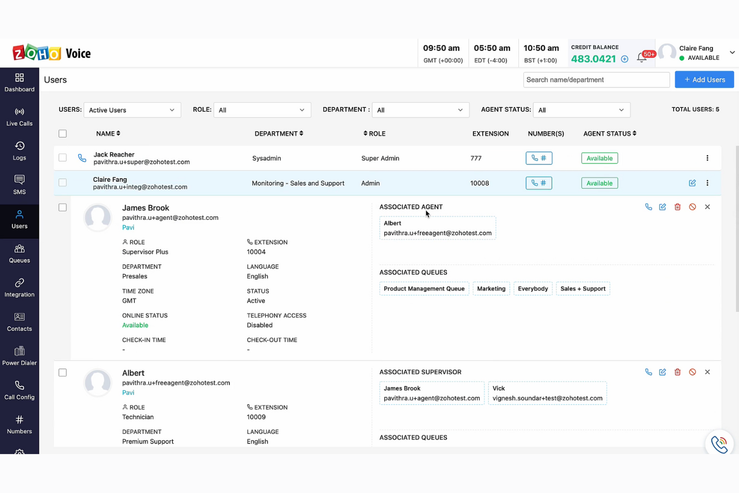Check the select-all header checkbox
This screenshot has width=739, height=493.
[62, 133]
